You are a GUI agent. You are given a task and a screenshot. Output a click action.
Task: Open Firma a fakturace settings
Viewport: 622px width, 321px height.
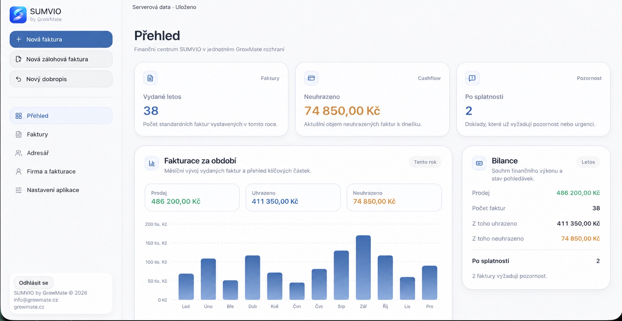61,172
